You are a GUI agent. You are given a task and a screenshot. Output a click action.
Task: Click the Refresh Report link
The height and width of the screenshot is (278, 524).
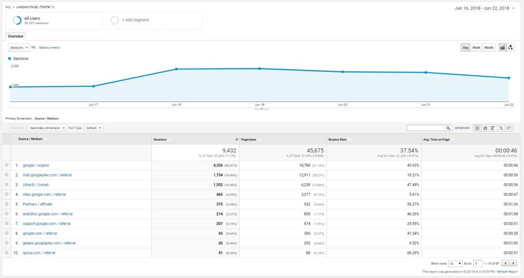coord(507,272)
